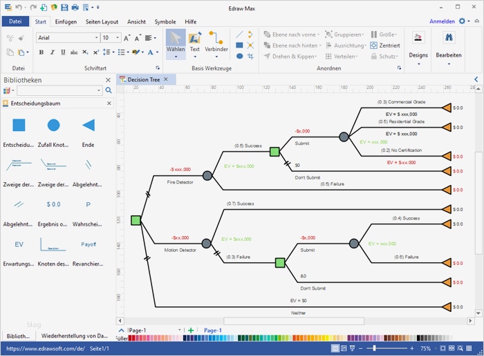Click the Anmelden sign-in link
The image size is (484, 356).
442,21
